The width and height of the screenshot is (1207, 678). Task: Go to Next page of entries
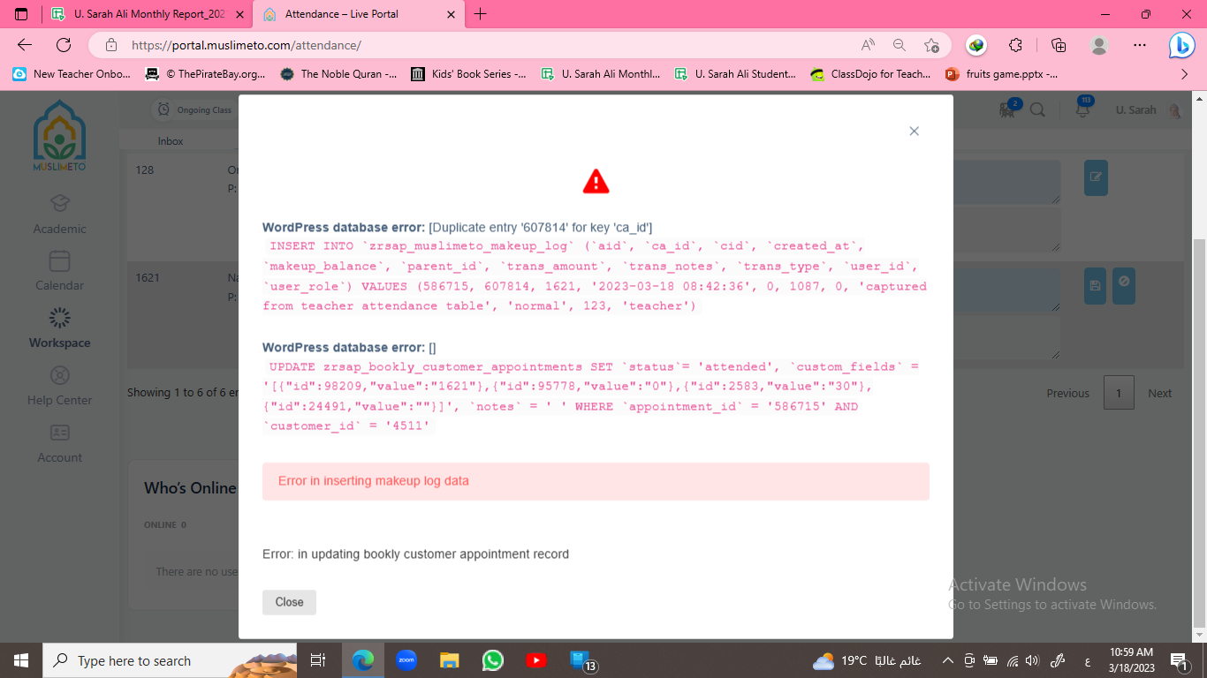pos(1159,394)
